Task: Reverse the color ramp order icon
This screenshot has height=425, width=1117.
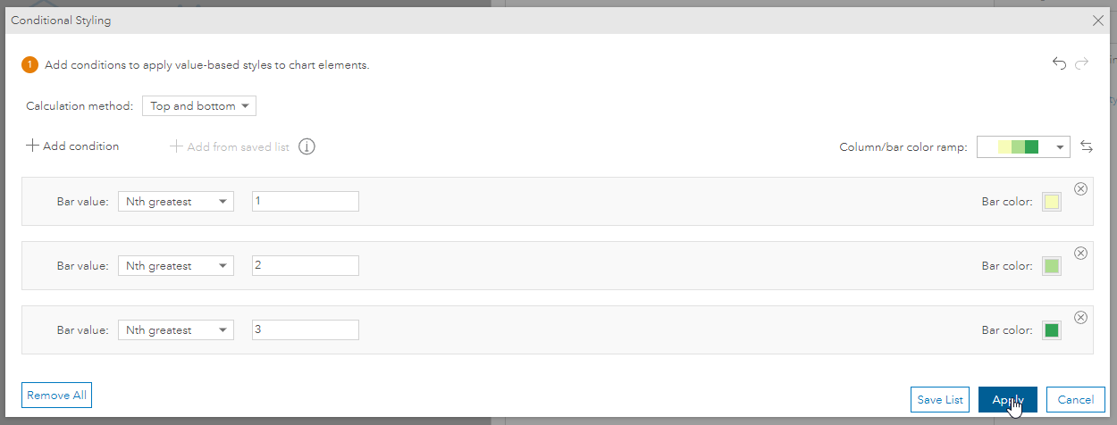Action: pyautogui.click(x=1087, y=146)
